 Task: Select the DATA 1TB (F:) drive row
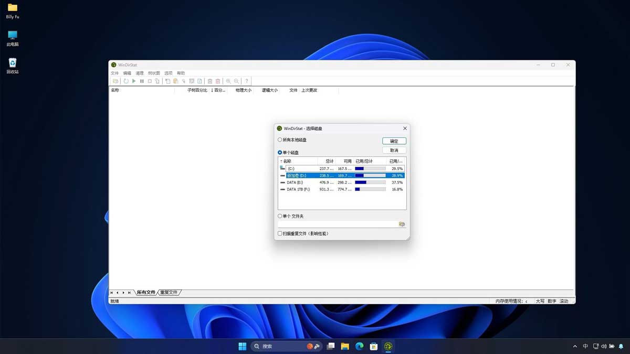(298, 189)
